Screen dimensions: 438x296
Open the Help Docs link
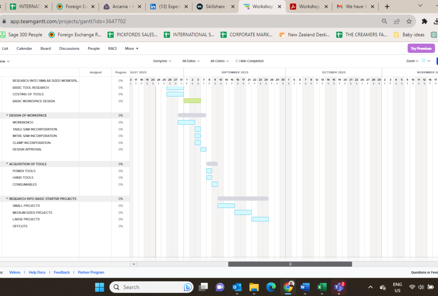(37, 272)
